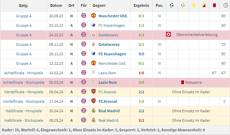Open the 1:0 result against Lazio Rom
The image size is (230, 135).
[x=141, y=73]
